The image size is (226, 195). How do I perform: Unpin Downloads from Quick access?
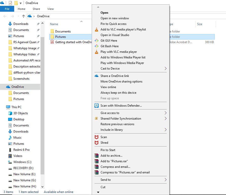(x=37, y=24)
